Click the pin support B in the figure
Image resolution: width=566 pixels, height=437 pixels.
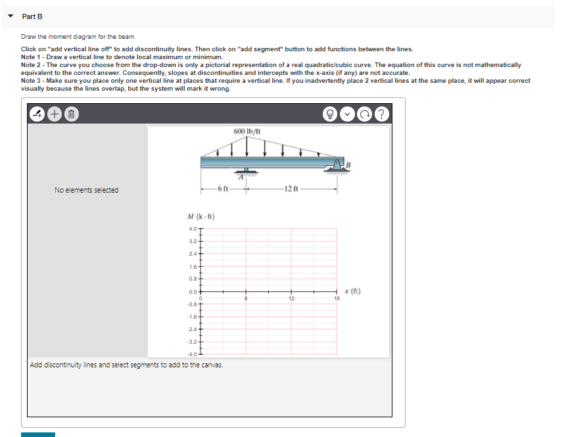click(x=337, y=166)
